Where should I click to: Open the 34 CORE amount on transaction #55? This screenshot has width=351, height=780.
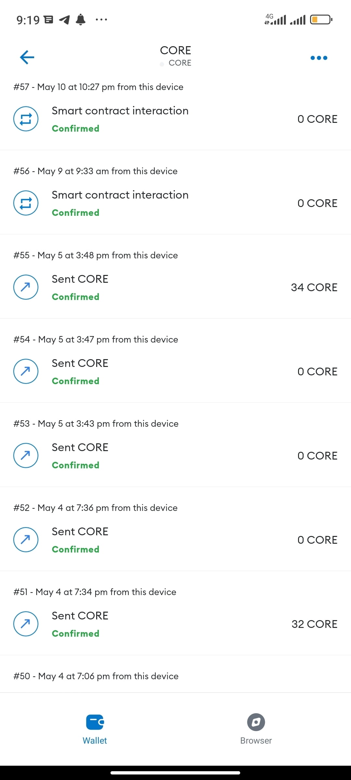(x=314, y=287)
